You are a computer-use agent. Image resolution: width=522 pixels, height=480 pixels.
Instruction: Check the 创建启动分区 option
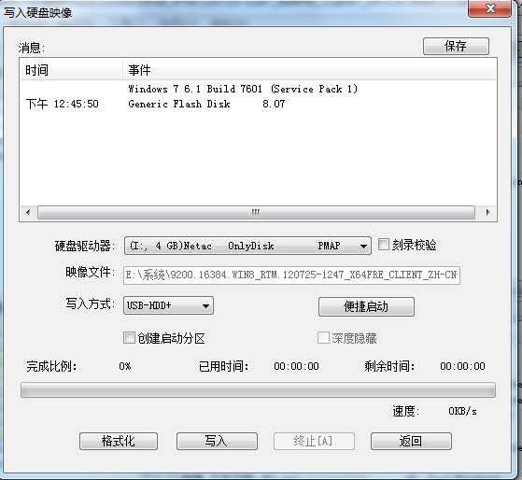(x=129, y=338)
